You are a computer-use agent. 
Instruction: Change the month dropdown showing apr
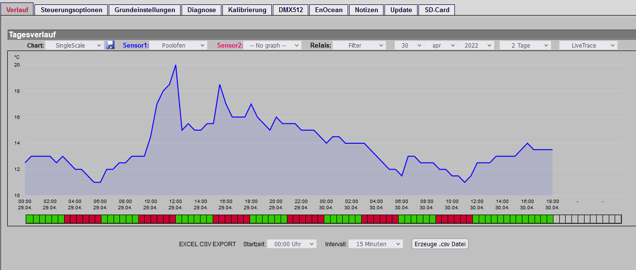(441, 45)
